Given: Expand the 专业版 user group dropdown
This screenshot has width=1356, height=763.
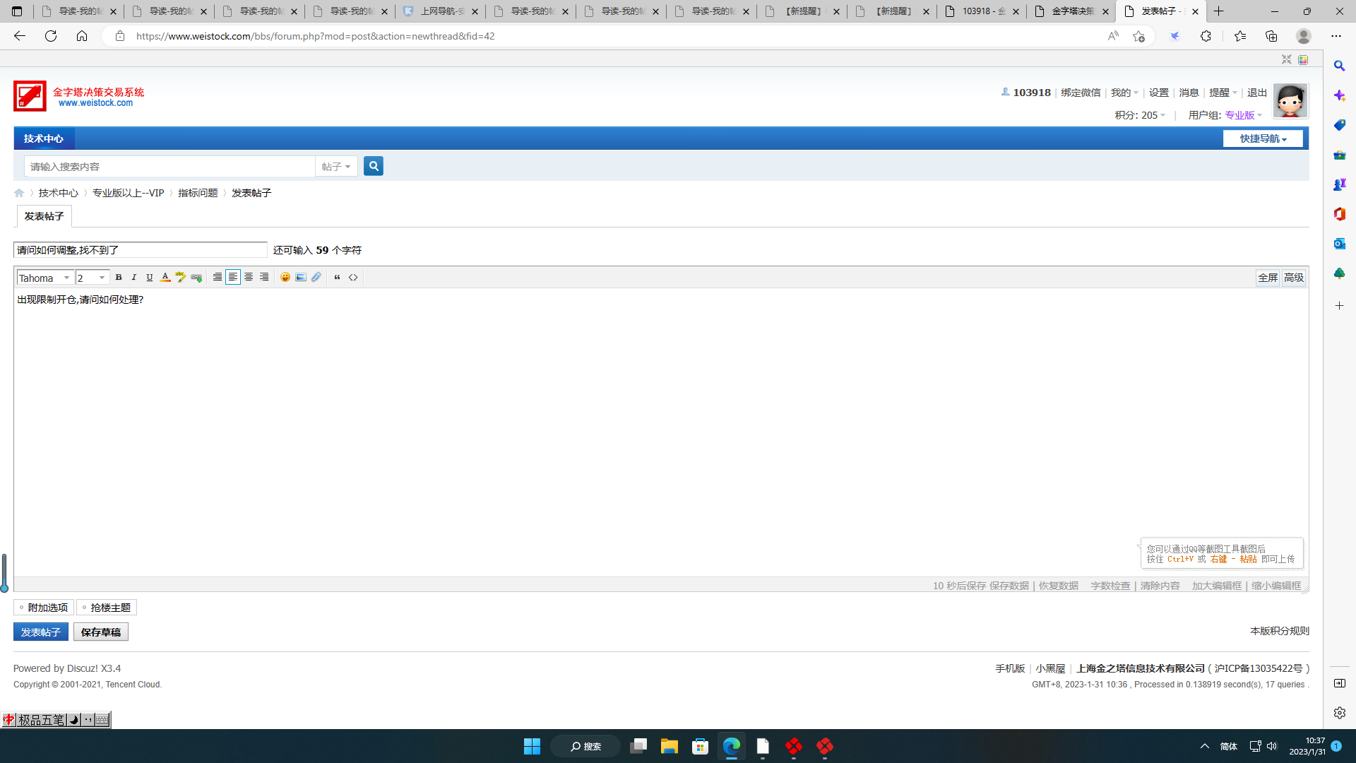Looking at the screenshot, I should coord(1244,115).
